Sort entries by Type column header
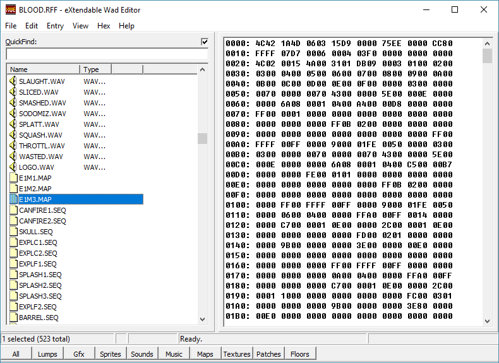This screenshot has width=499, height=363. pos(95,69)
